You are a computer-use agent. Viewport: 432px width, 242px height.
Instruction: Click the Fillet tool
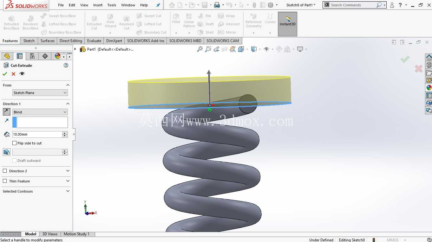(x=176, y=19)
